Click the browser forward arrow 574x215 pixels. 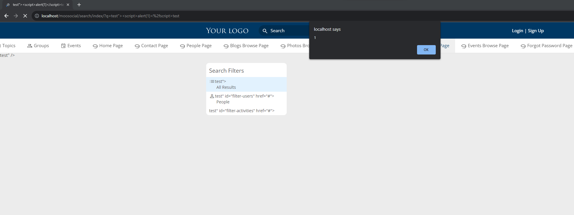point(16,16)
